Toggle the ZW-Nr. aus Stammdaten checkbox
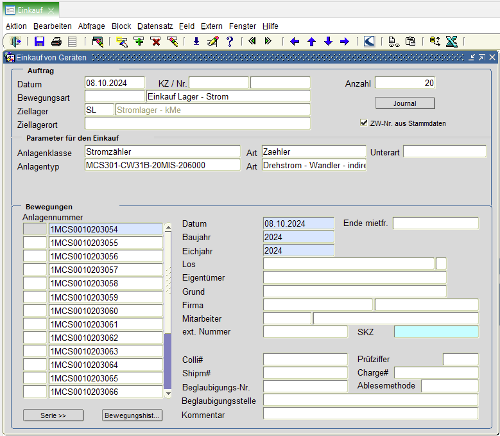This screenshot has height=436, width=500. [x=364, y=123]
